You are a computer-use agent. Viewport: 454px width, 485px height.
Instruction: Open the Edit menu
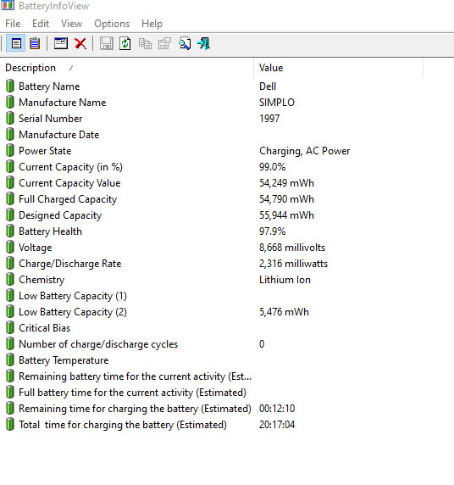pyautogui.click(x=41, y=24)
